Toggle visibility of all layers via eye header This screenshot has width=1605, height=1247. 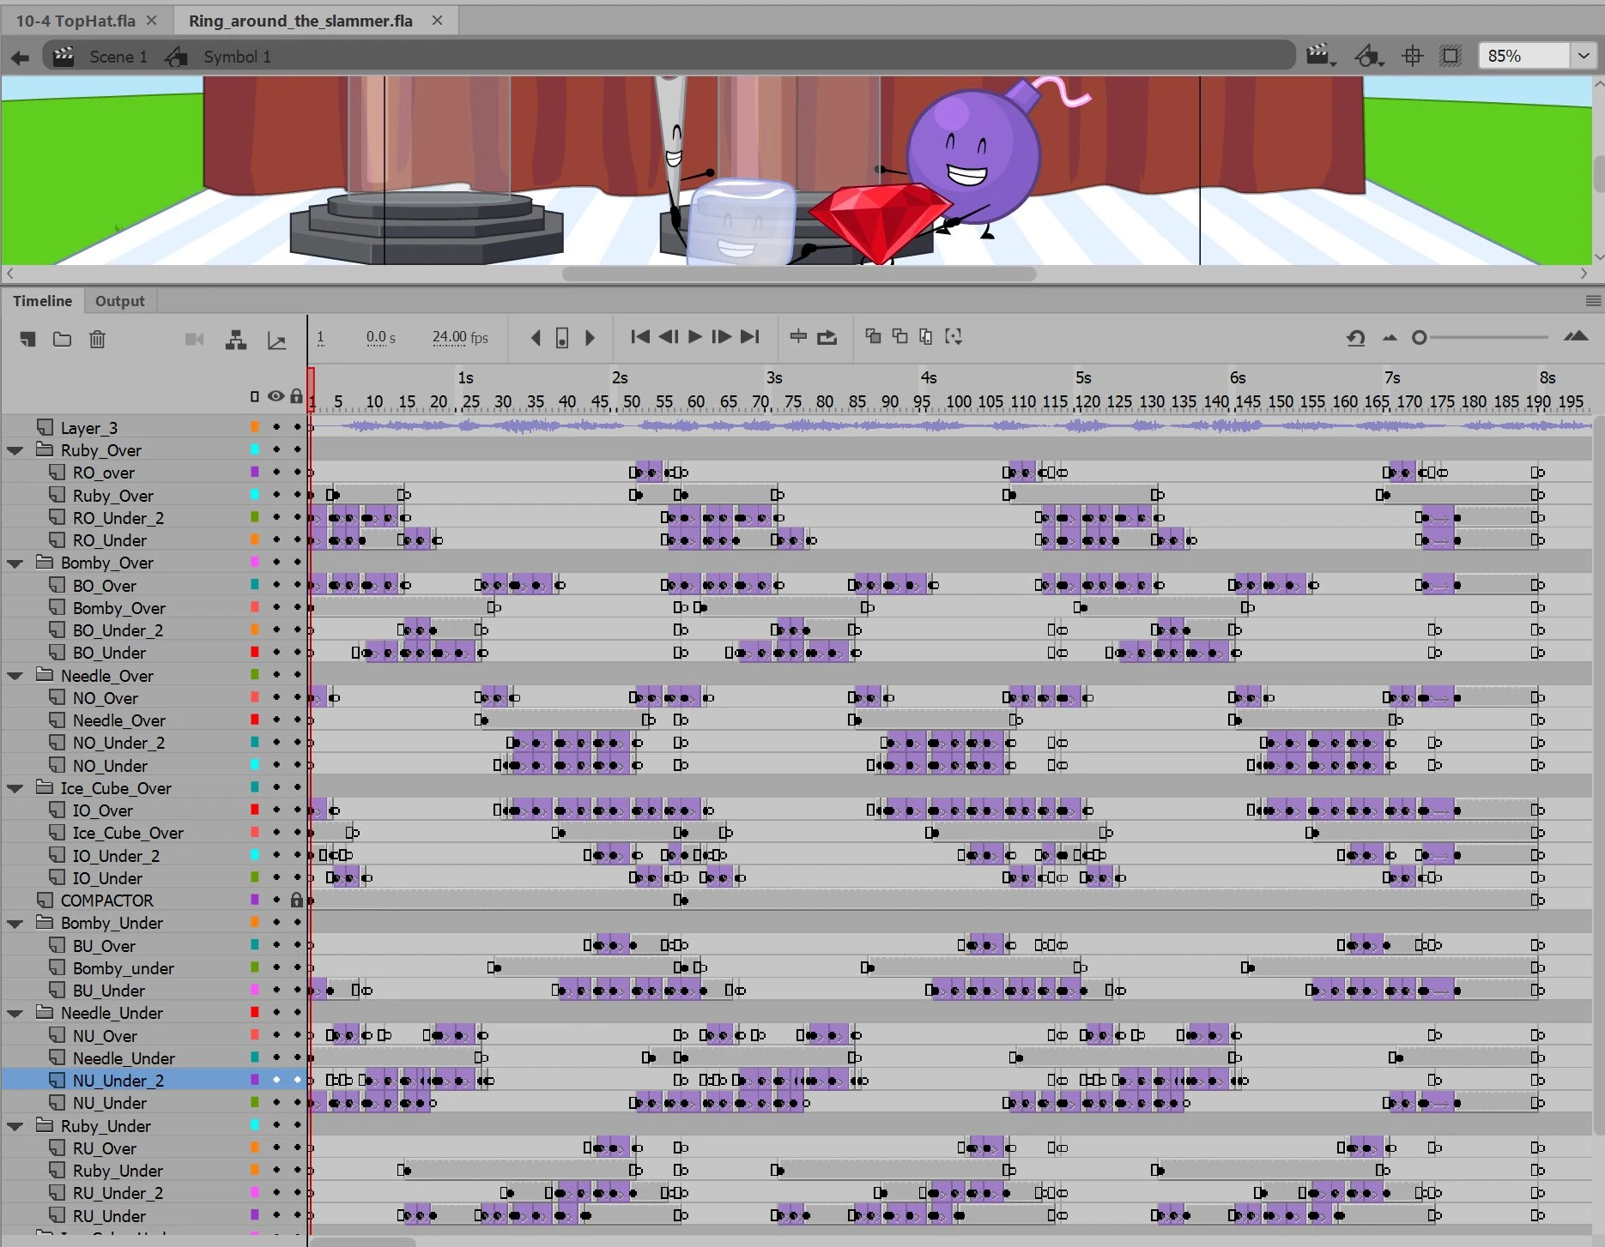tap(276, 396)
